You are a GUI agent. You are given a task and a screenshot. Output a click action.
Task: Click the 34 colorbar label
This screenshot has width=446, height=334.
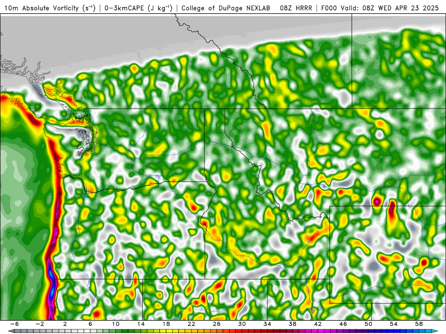[x=268, y=324]
